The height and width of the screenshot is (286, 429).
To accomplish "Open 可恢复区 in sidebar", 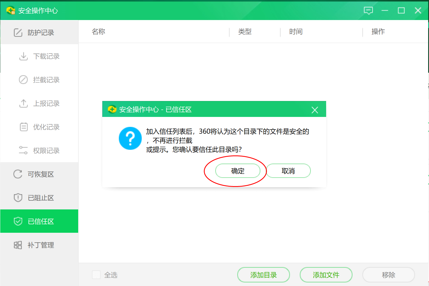I will 39,174.
